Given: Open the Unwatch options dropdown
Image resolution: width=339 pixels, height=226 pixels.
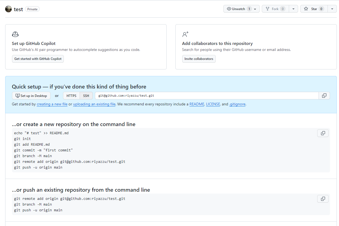Looking at the screenshot, I should click(255, 8).
